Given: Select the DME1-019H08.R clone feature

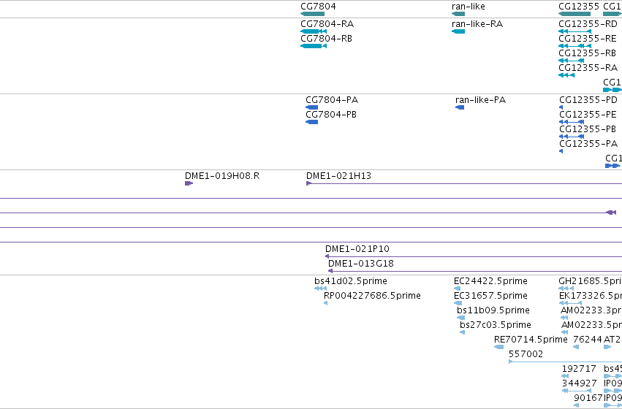Looking at the screenshot, I should [189, 183].
